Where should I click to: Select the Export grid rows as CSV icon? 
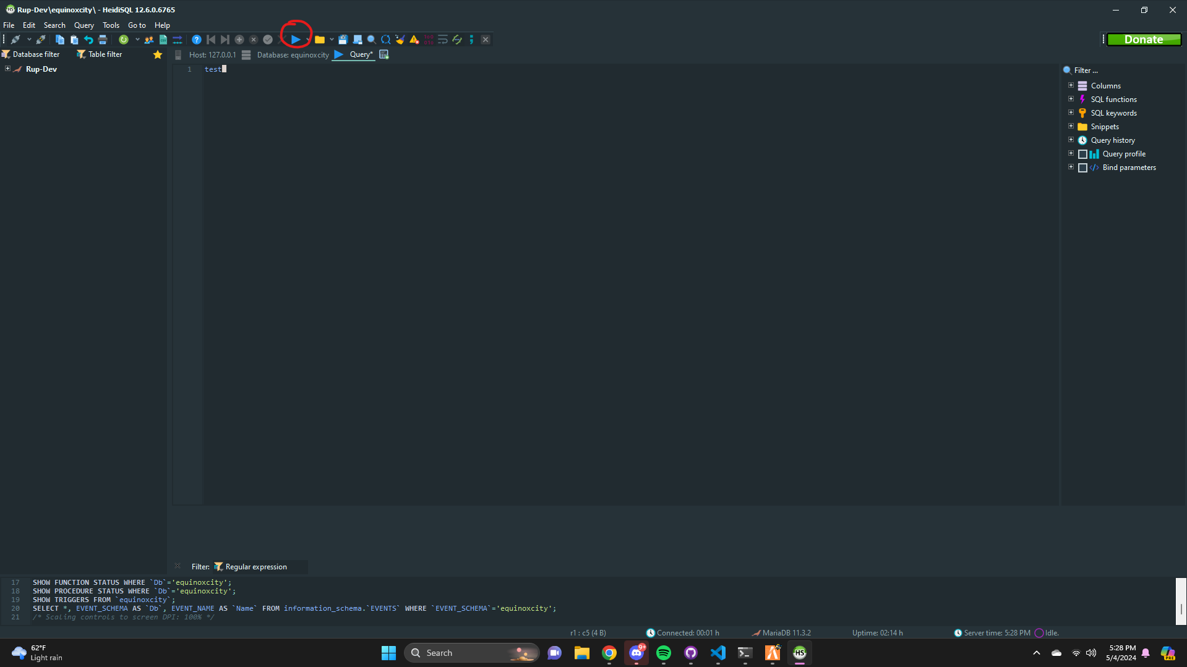[162, 39]
